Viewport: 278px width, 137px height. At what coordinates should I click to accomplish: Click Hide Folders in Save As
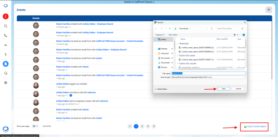(x=161, y=89)
